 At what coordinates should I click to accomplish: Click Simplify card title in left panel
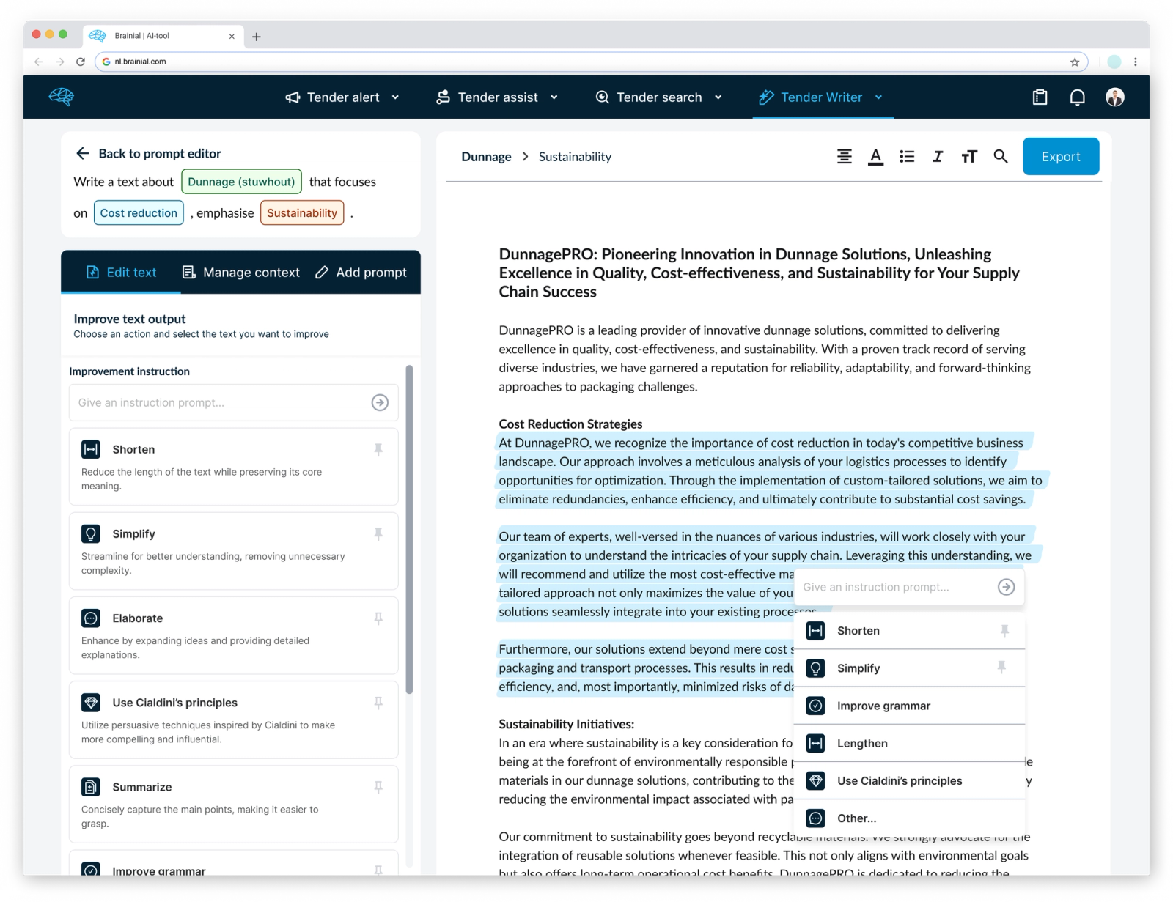133,533
